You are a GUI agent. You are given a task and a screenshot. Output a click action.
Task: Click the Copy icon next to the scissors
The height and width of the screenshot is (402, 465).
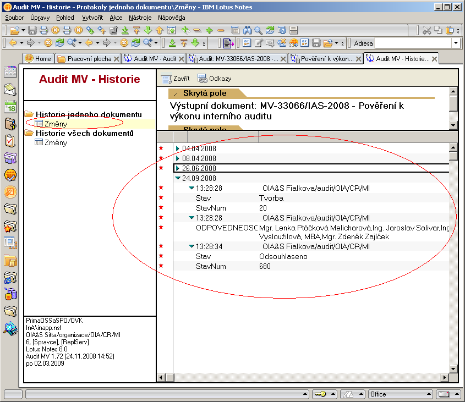[438, 30]
